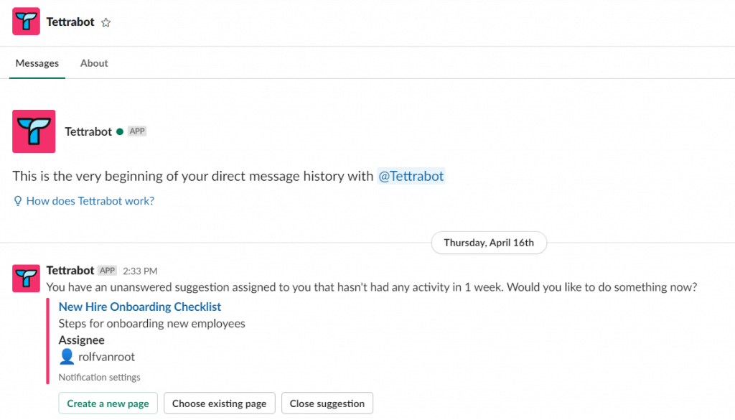
Task: Switch to the Messages tab
Action: (x=37, y=63)
